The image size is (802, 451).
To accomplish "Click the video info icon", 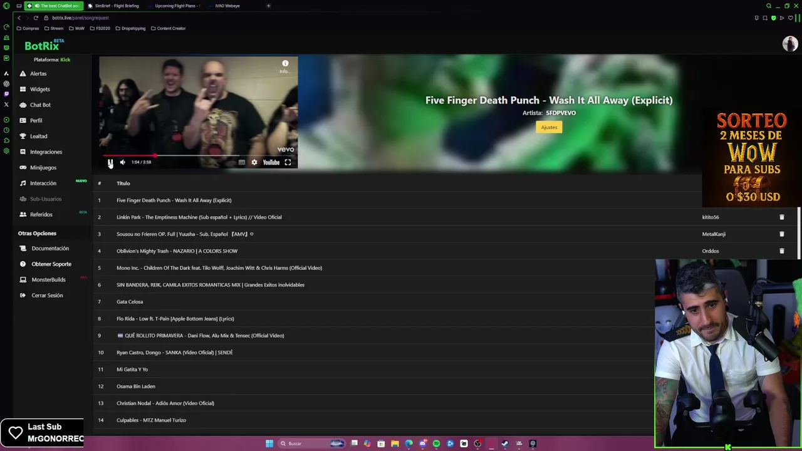I will point(285,63).
